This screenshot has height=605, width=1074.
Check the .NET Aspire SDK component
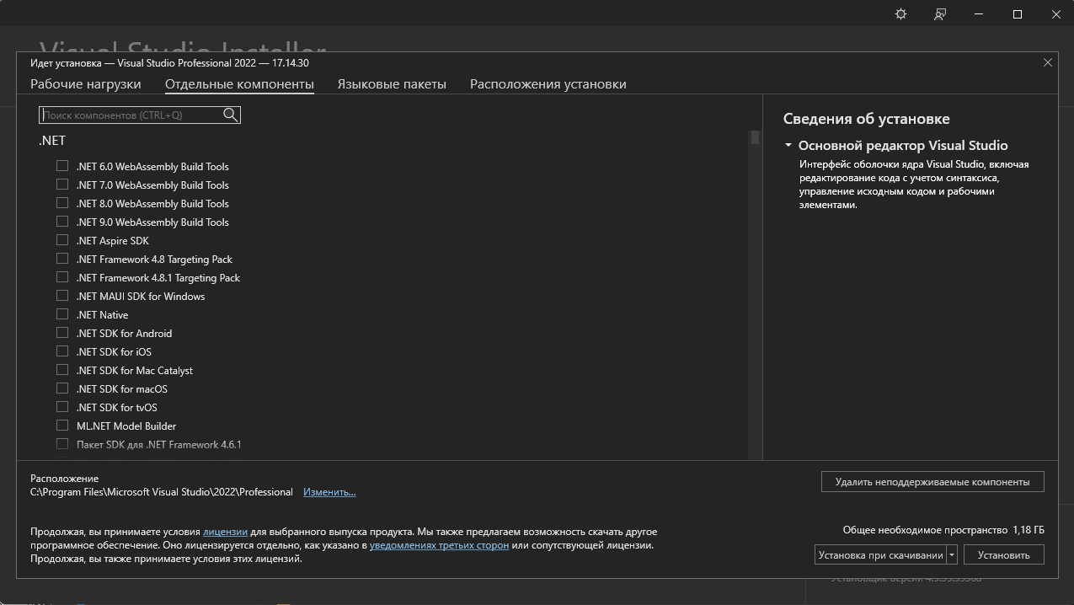pos(62,240)
